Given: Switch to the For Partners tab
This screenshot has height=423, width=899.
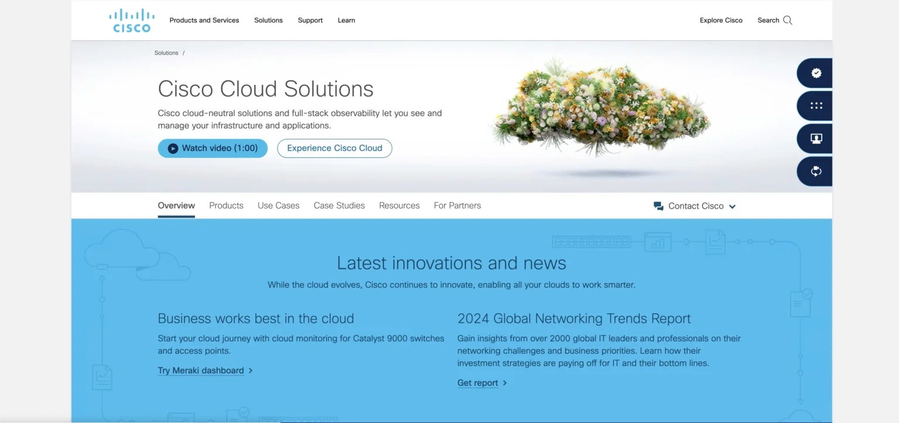Looking at the screenshot, I should coord(457,206).
